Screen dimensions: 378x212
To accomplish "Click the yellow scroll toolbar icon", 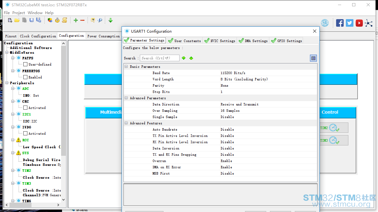I will tap(65, 20).
